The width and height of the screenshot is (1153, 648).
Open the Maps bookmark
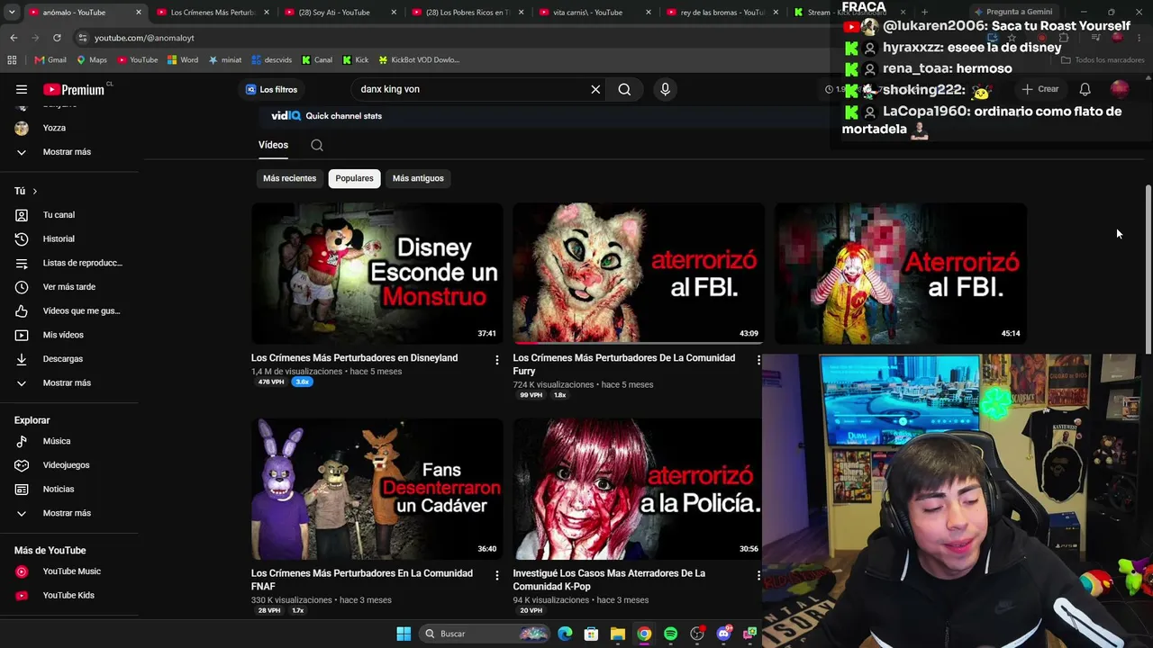tap(92, 60)
